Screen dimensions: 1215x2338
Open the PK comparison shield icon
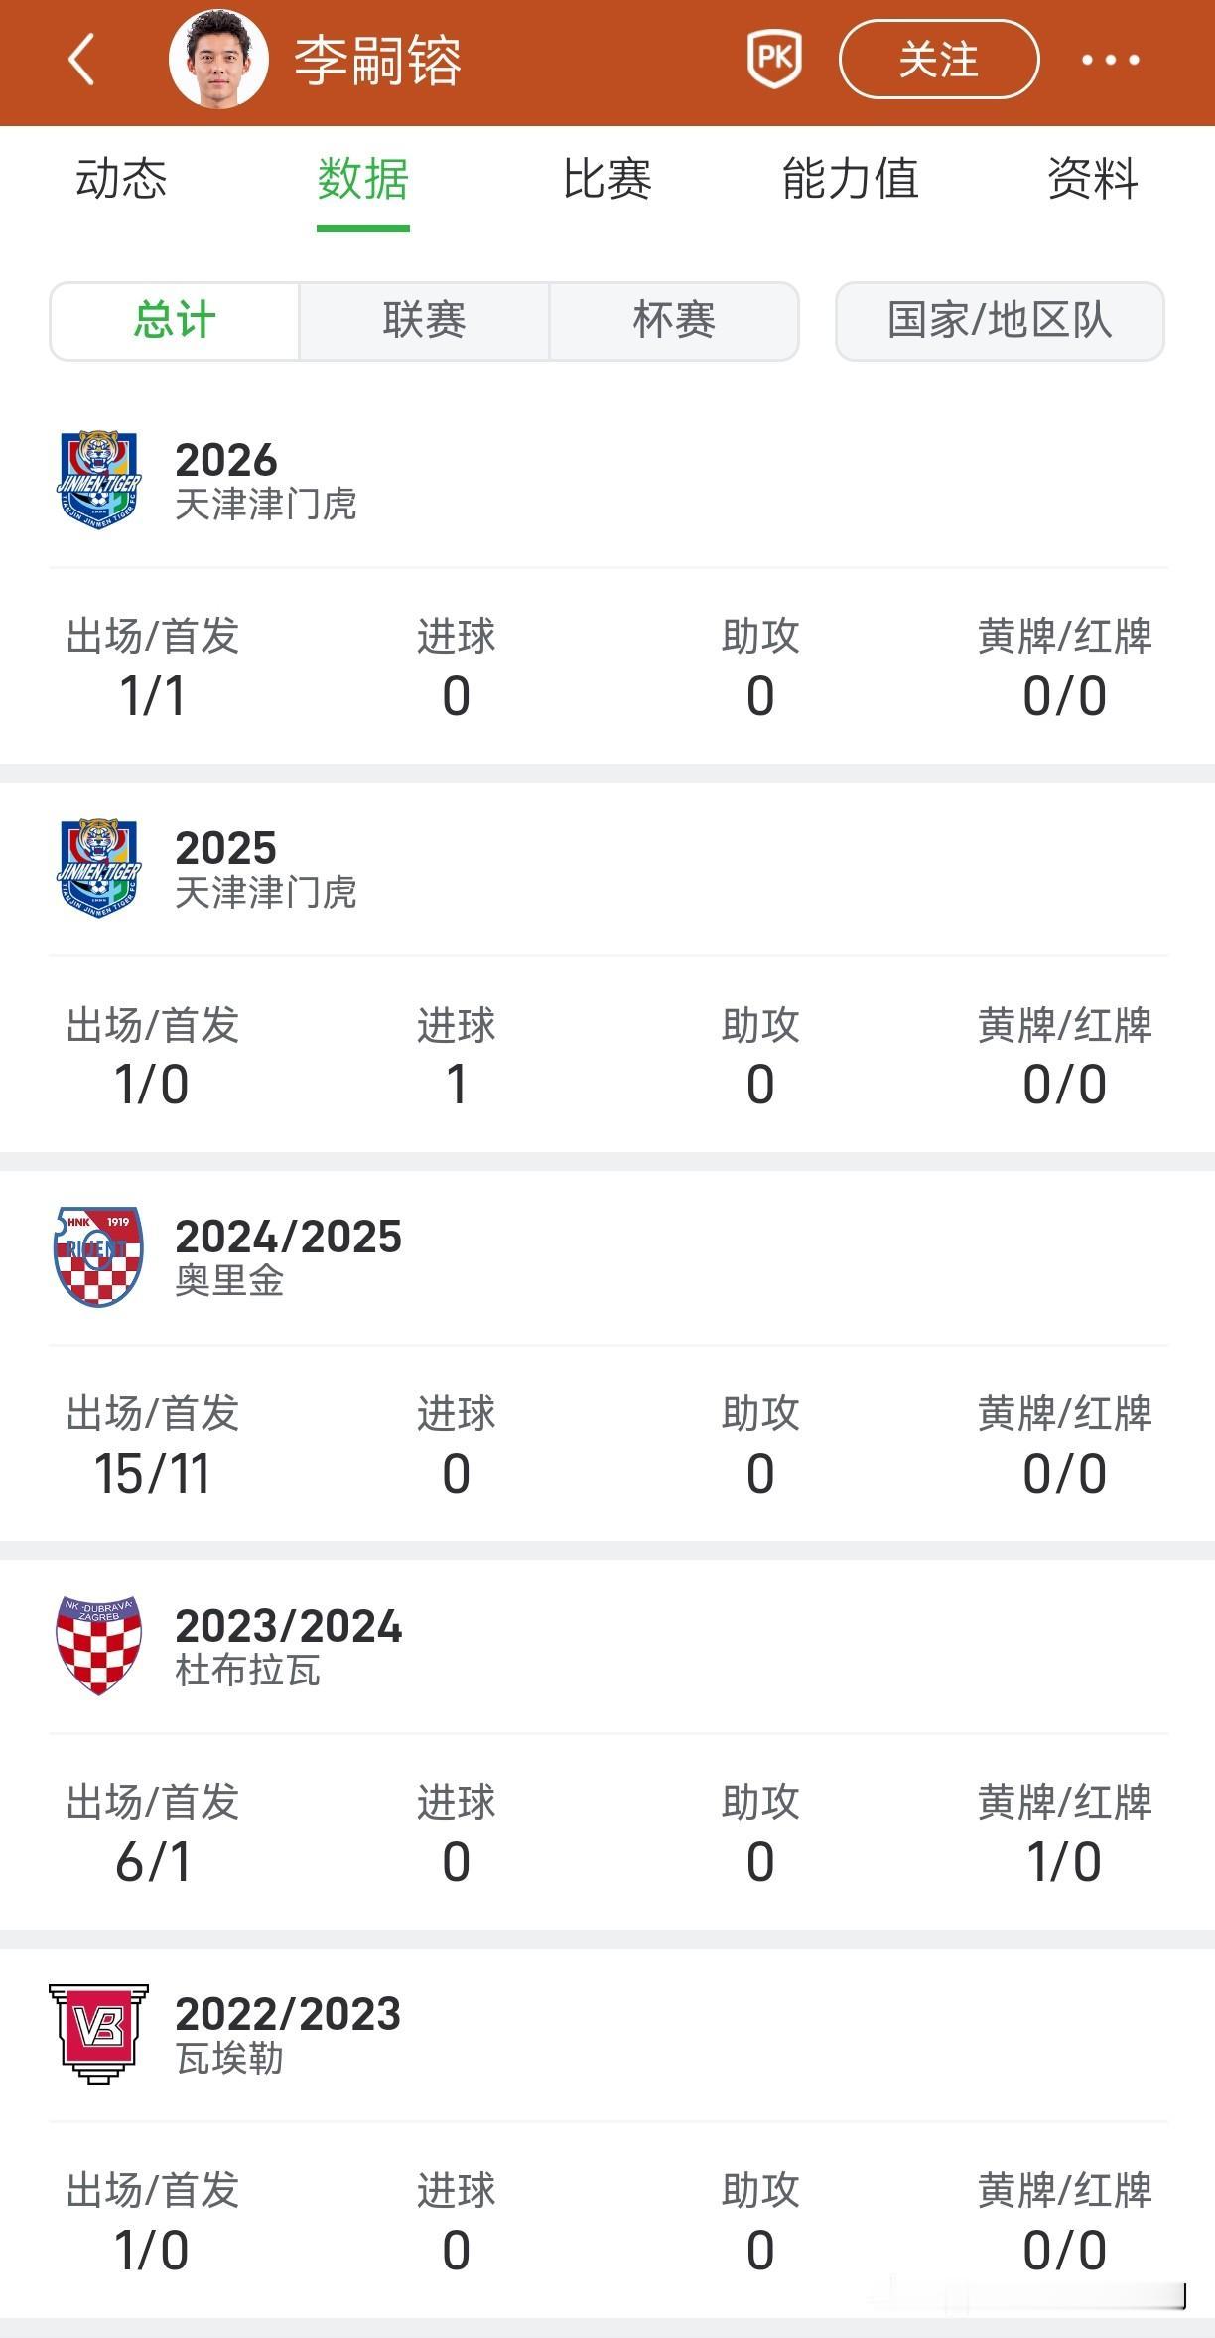(x=774, y=59)
